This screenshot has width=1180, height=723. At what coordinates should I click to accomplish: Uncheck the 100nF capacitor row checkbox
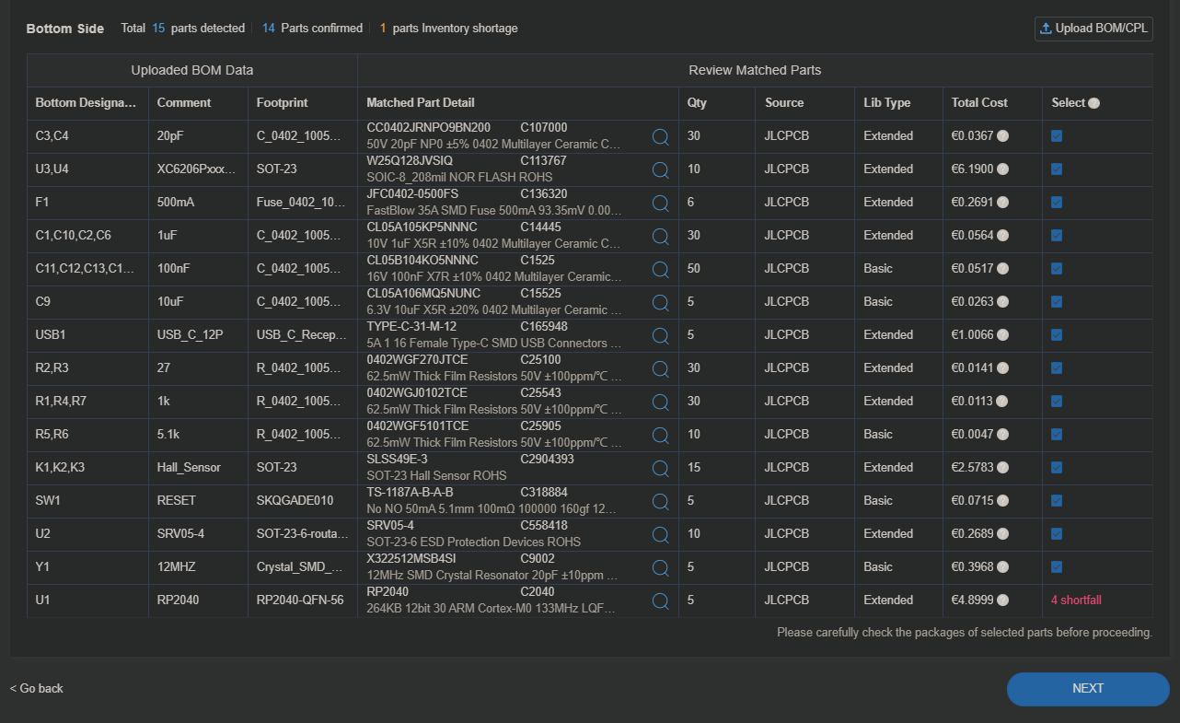[x=1057, y=269]
